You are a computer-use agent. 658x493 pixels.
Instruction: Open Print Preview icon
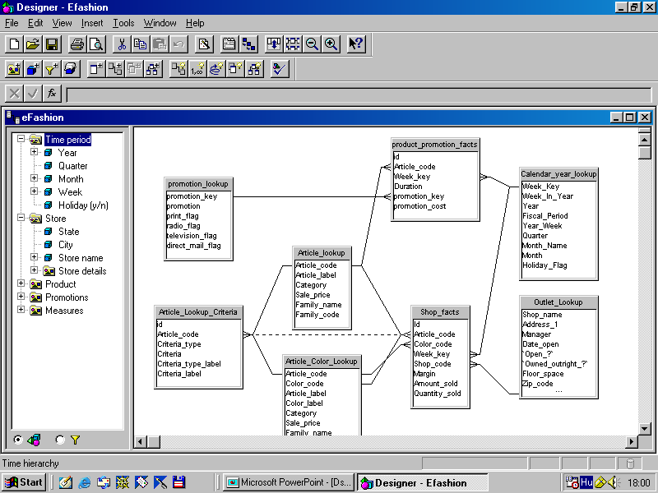pos(96,44)
